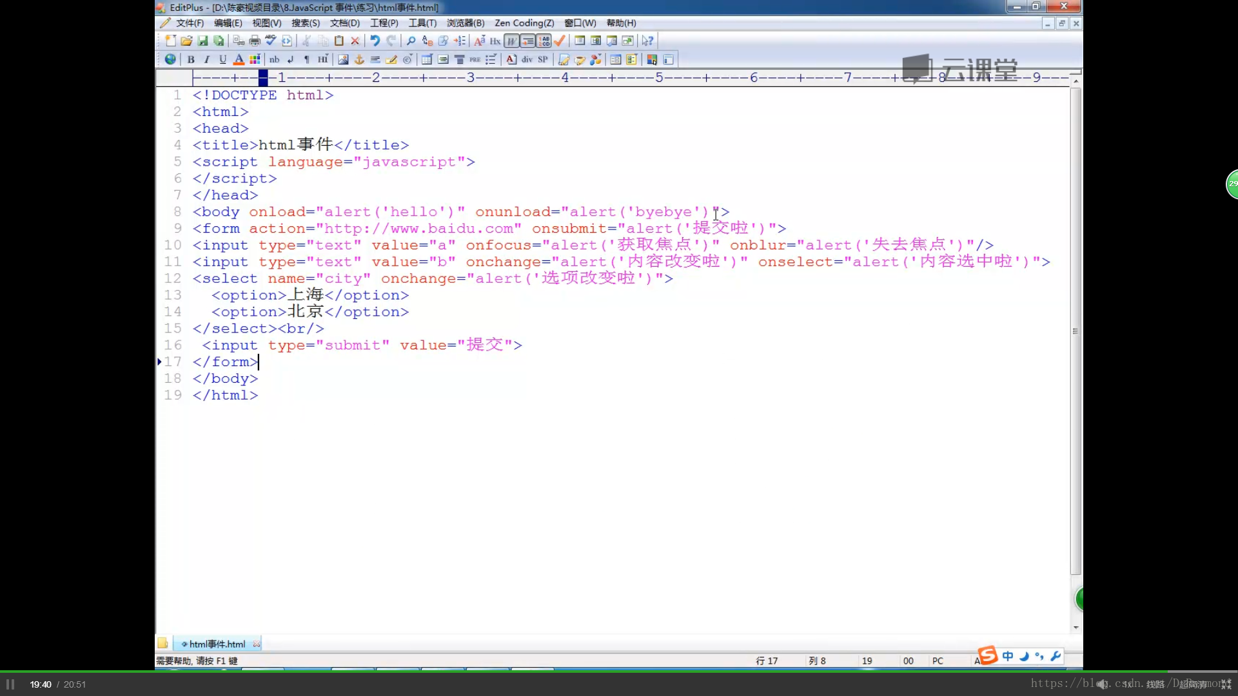The width and height of the screenshot is (1238, 696).
Task: Exit video fullscreen with the collapse icon
Action: 1226,684
